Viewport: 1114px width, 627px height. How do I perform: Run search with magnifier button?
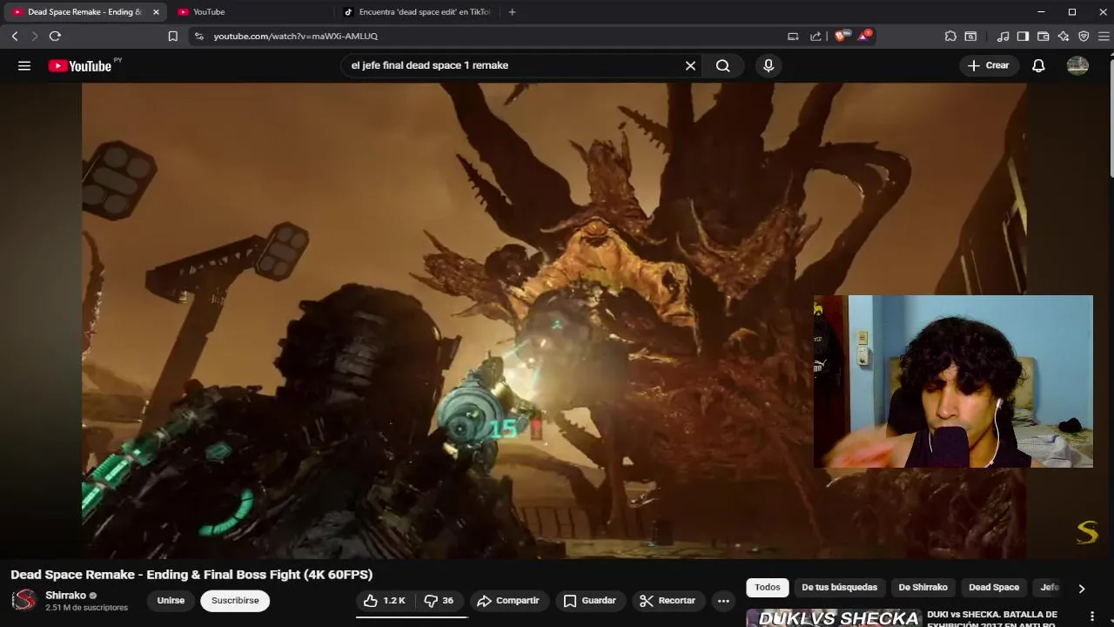pyautogui.click(x=723, y=65)
